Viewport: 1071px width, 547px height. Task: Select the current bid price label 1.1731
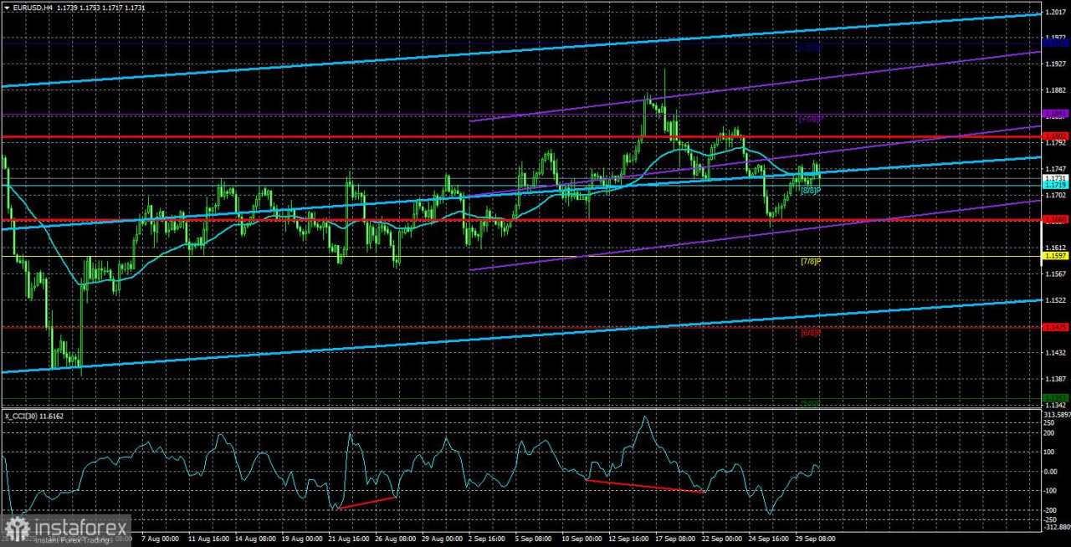1055,176
